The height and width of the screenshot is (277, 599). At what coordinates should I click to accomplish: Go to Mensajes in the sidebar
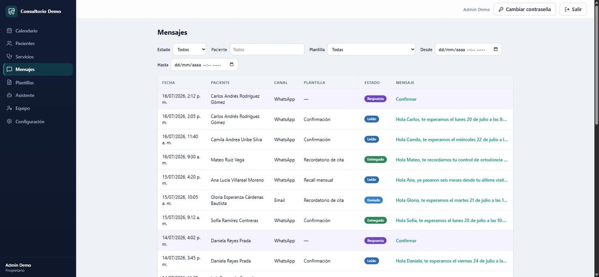38,69
